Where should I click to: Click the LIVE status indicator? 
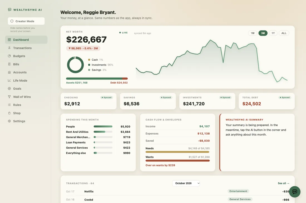123,33
